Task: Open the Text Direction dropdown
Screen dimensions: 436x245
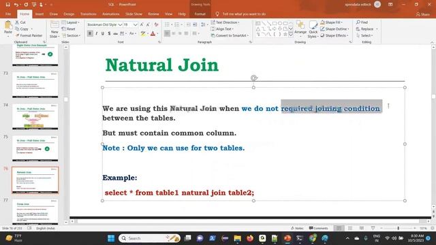Action: (225, 22)
